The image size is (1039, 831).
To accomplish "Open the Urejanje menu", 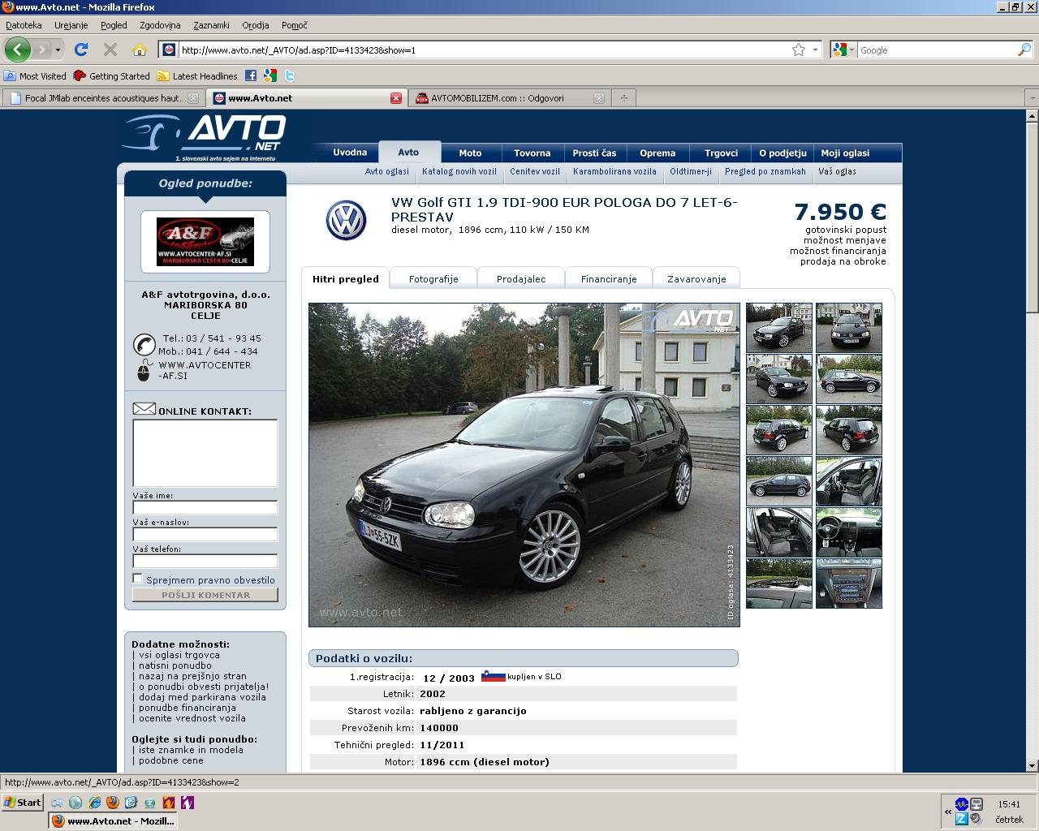I will tap(71, 25).
